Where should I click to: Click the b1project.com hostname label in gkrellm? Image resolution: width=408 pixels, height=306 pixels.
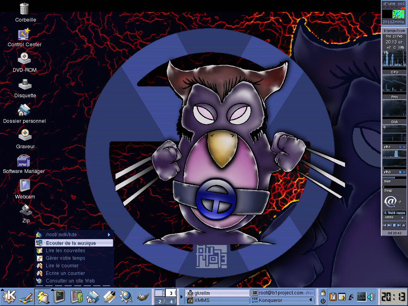pos(394,30)
